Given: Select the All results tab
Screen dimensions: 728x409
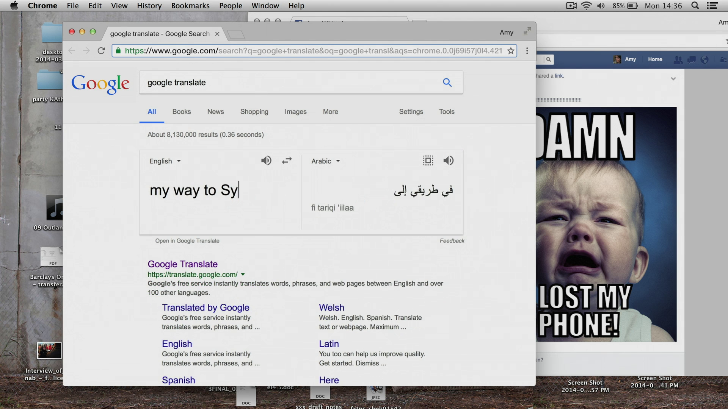Looking at the screenshot, I should coord(152,112).
